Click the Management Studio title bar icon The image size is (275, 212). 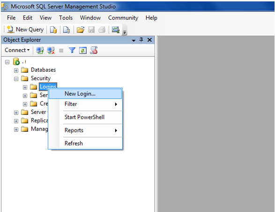coord(5,7)
